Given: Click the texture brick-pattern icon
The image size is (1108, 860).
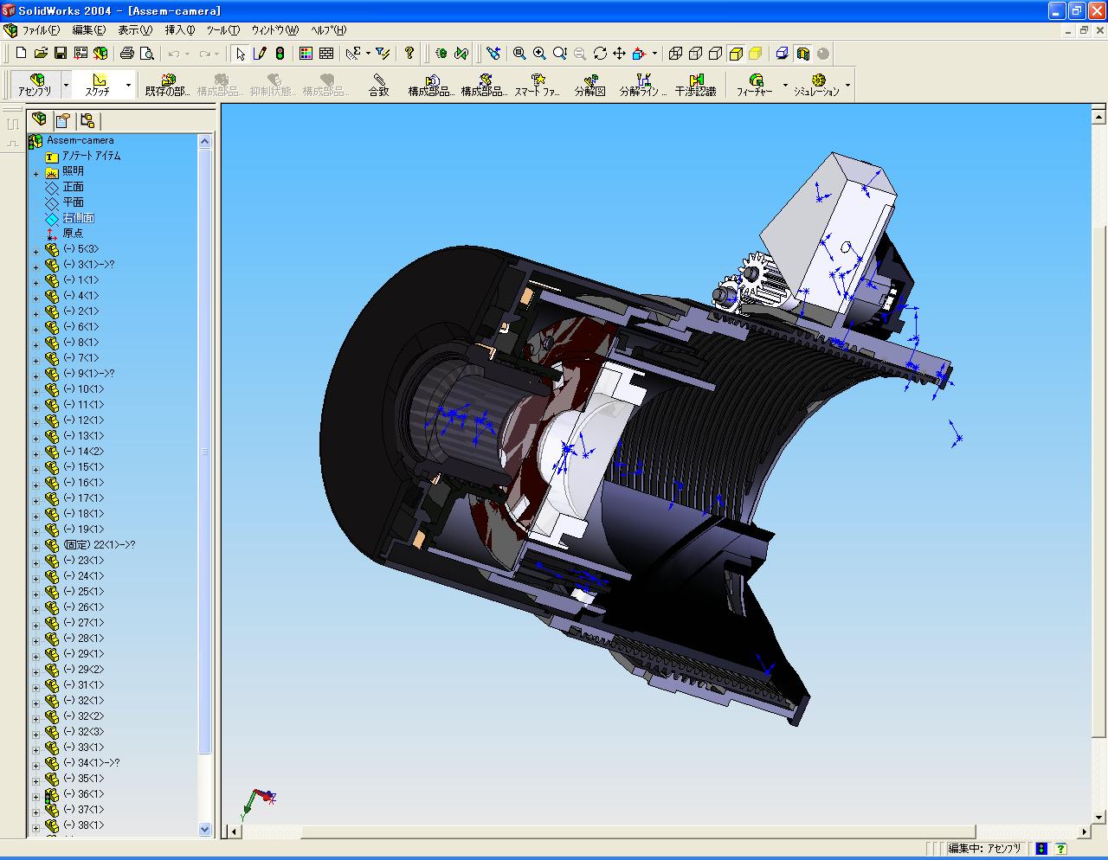Looking at the screenshot, I should 326,54.
